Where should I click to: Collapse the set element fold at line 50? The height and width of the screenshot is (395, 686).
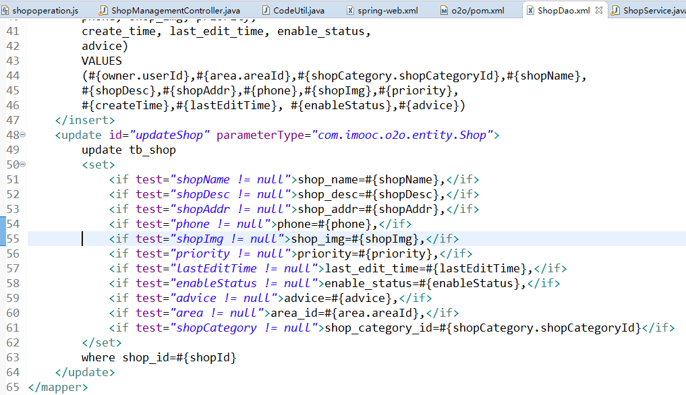pyautogui.click(x=23, y=164)
